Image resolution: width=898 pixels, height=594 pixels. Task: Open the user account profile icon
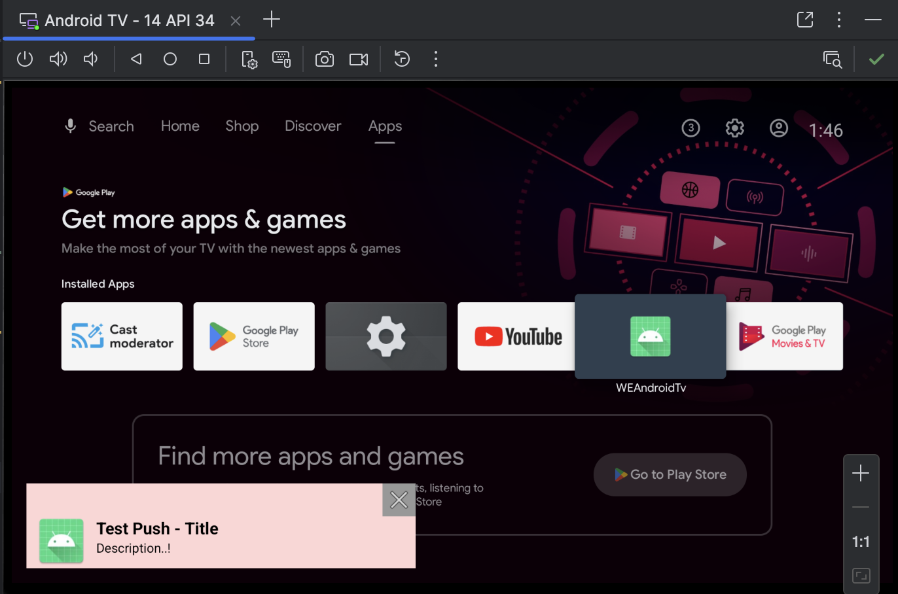click(779, 128)
